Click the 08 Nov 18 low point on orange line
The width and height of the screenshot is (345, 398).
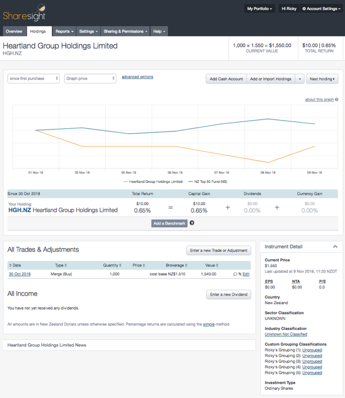268,163
